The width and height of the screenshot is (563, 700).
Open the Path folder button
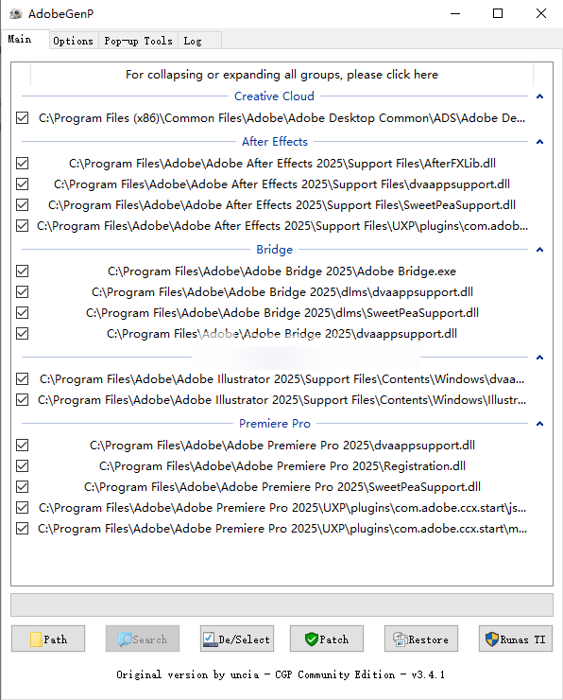point(48,639)
